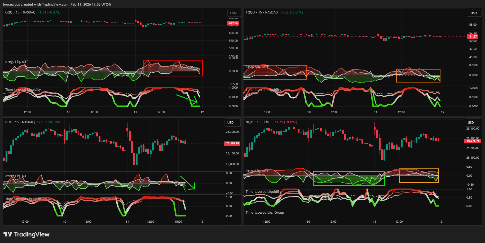Screen dimensions: 485x243
Task: Click the NQ1! CME symbol title
Action: (x=258, y=122)
